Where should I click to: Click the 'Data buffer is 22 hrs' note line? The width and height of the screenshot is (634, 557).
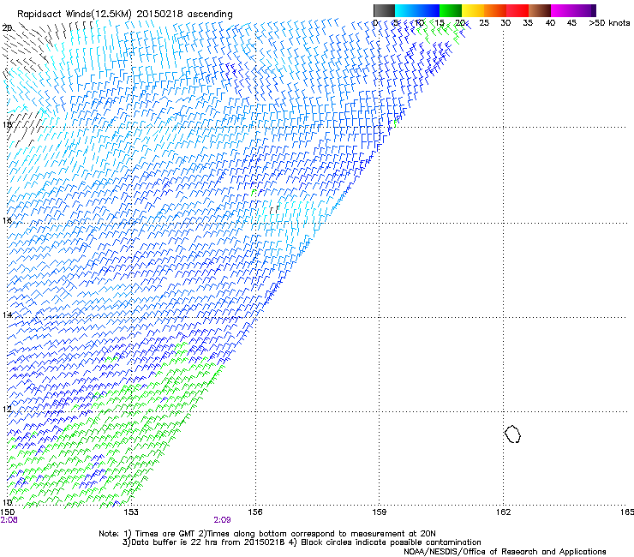pyautogui.click(x=302, y=542)
